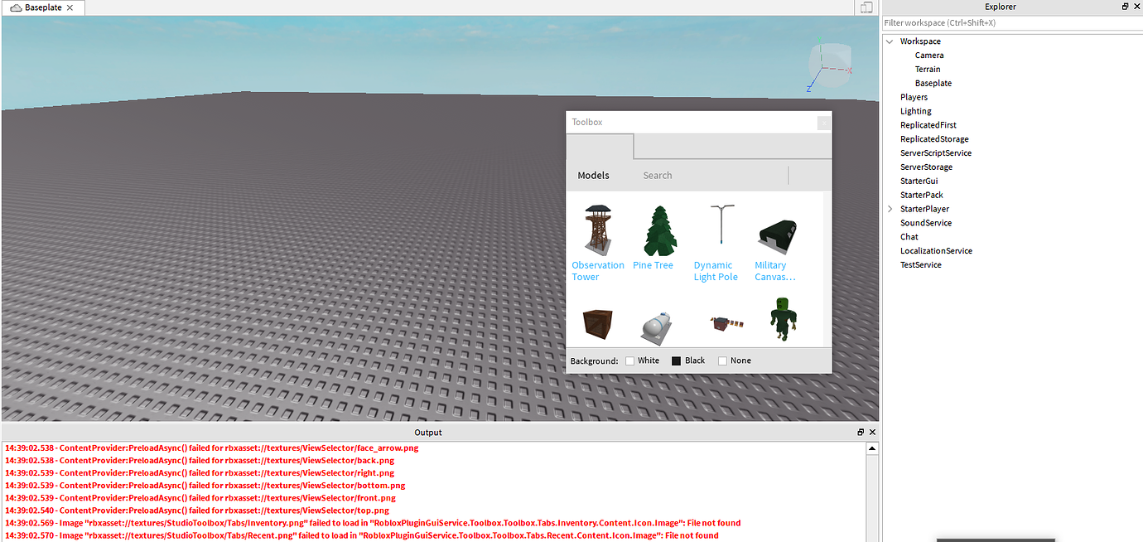
Task: Select LocalizationService in the Explorer tree
Action: point(937,251)
